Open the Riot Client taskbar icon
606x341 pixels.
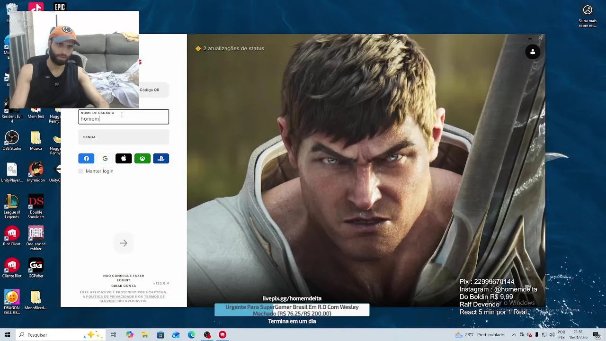tap(223, 335)
